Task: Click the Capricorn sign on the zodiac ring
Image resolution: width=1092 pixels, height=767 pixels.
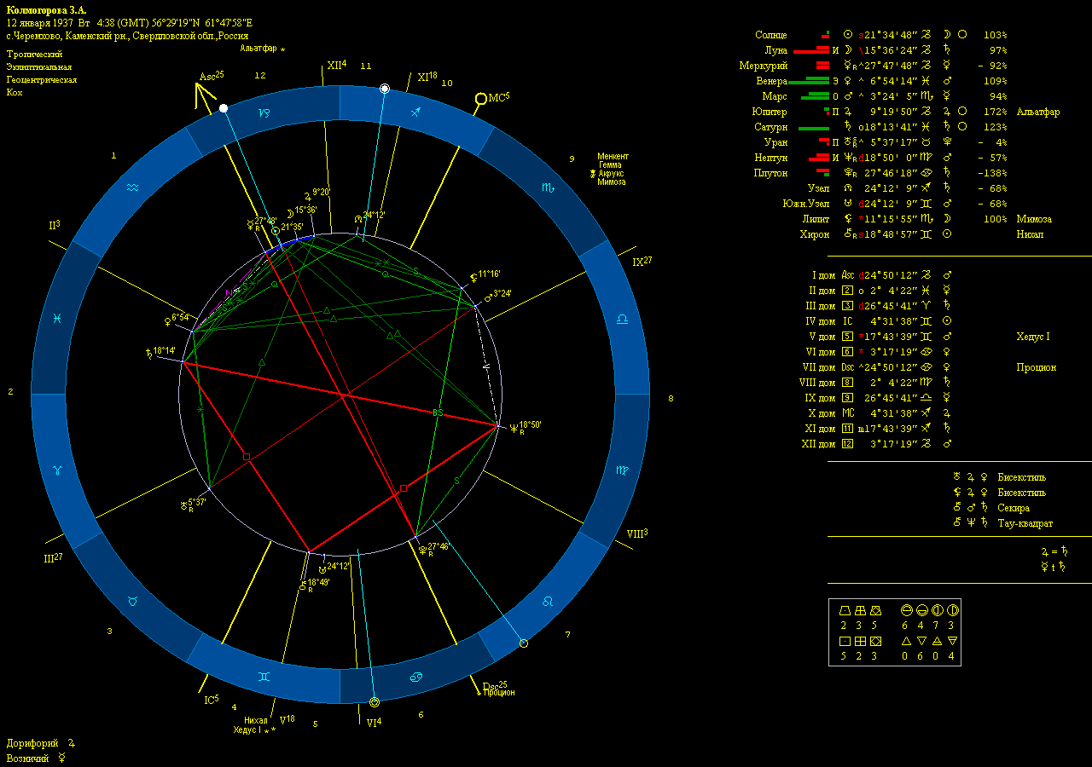Action: coord(264,112)
